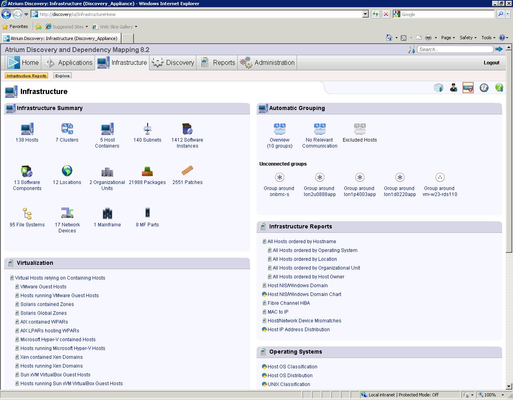Screen dimensions: 513x400
Task: Open the Group around onbmc-s icon
Action: click(280, 177)
